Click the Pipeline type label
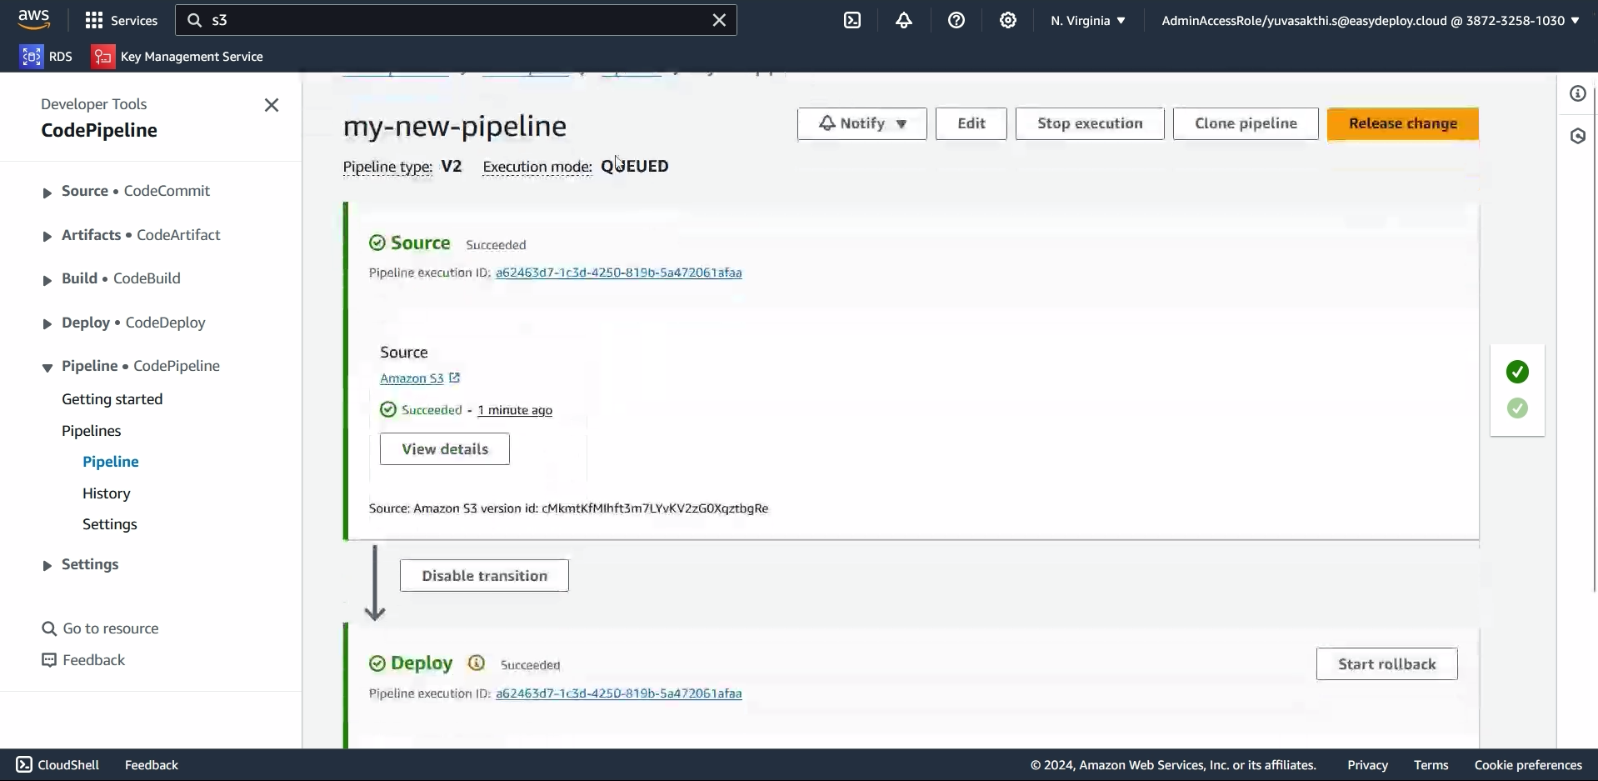1598x781 pixels. pyautogui.click(x=387, y=167)
